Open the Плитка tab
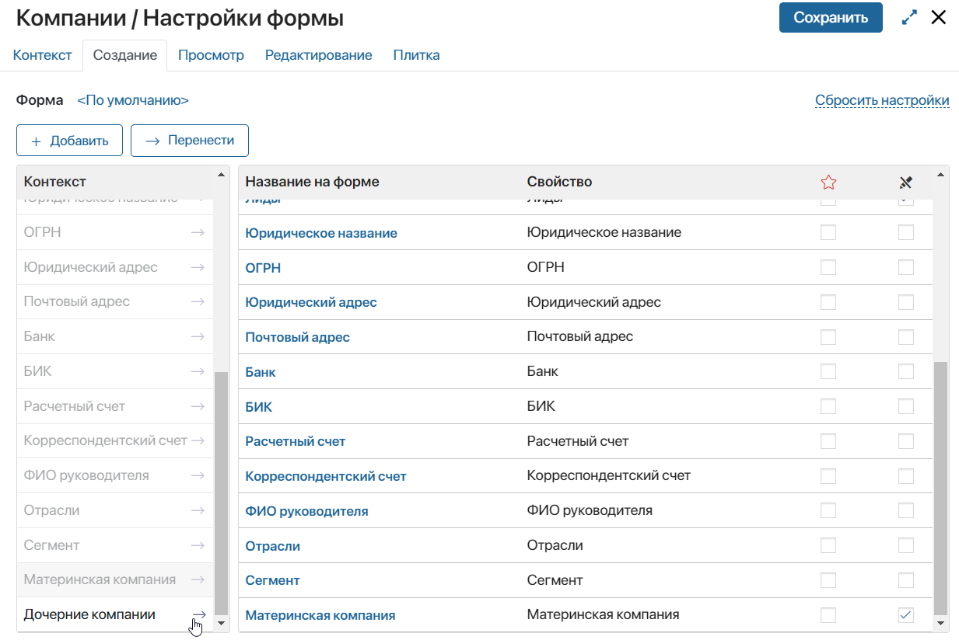This screenshot has height=640, width=959. [416, 55]
